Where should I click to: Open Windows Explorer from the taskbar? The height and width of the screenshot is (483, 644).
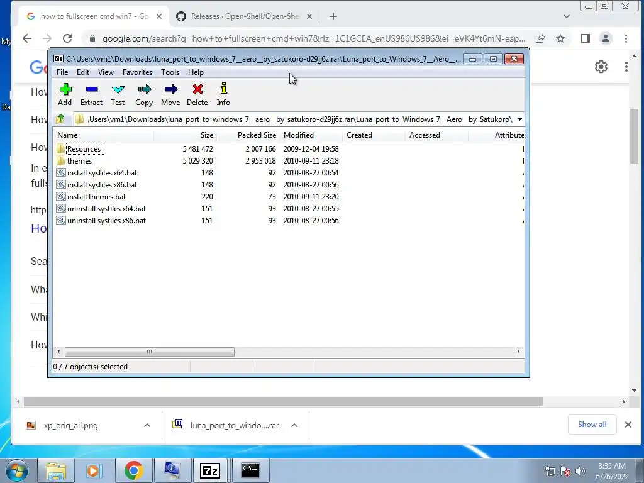pyautogui.click(x=56, y=470)
